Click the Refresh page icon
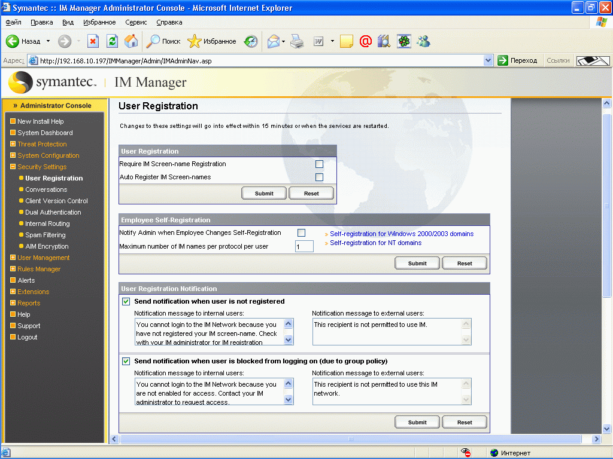This screenshot has width=613, height=459. [112, 41]
